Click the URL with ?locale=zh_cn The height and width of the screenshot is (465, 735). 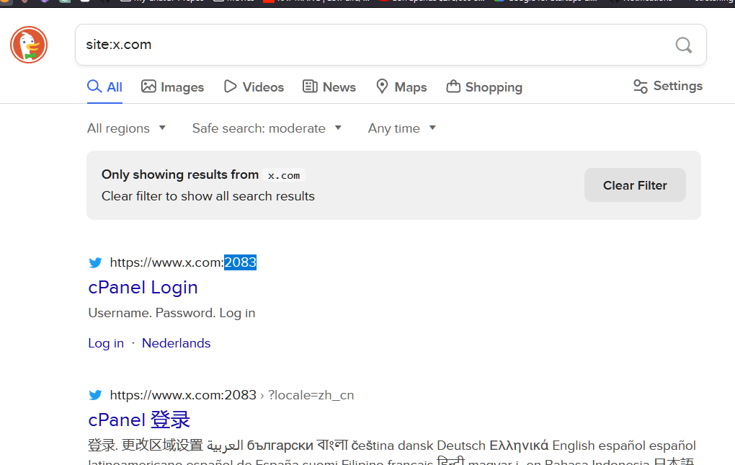[x=231, y=395]
